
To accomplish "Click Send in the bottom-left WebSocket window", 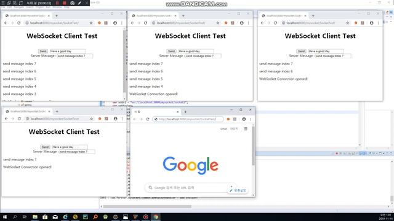I will point(45,147).
